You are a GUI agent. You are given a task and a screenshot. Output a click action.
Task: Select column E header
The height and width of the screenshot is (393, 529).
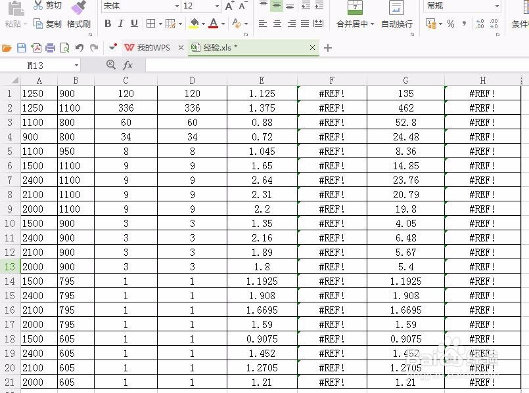[x=262, y=81]
